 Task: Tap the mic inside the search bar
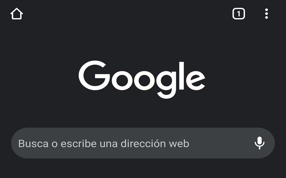point(260,143)
